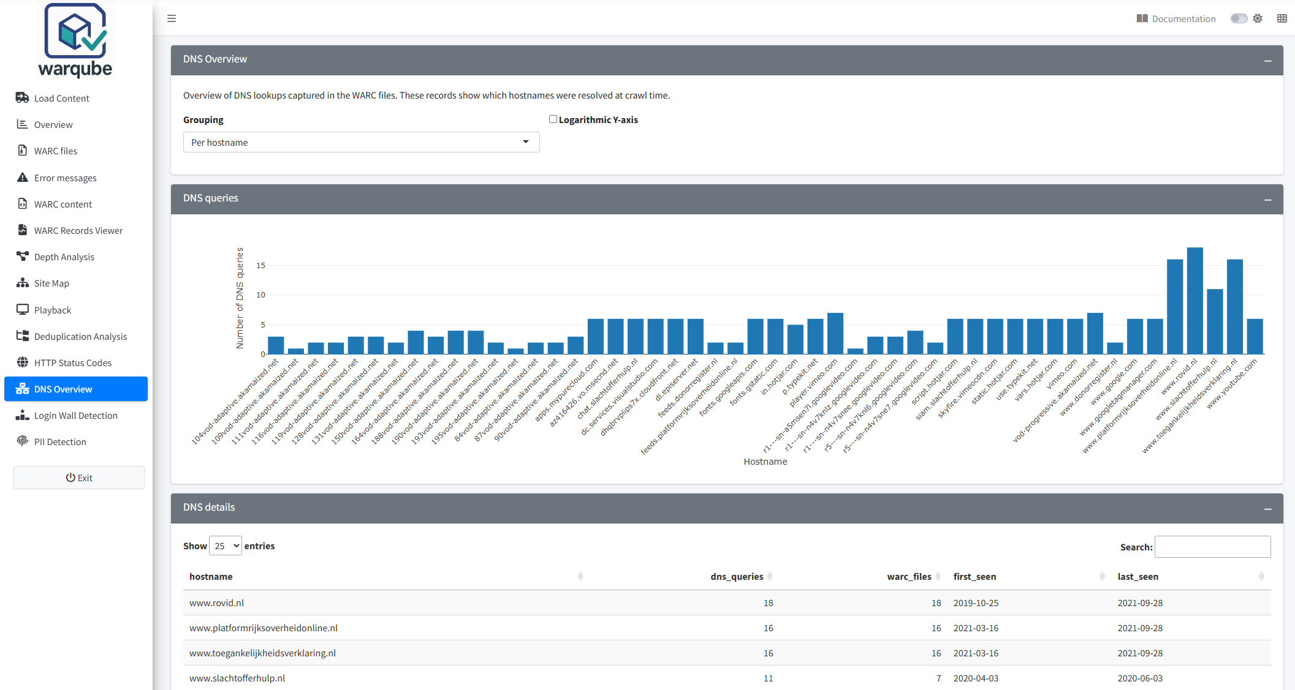Open the DNS Overview menu item
Image resolution: width=1295 pixels, height=690 pixels.
[76, 389]
